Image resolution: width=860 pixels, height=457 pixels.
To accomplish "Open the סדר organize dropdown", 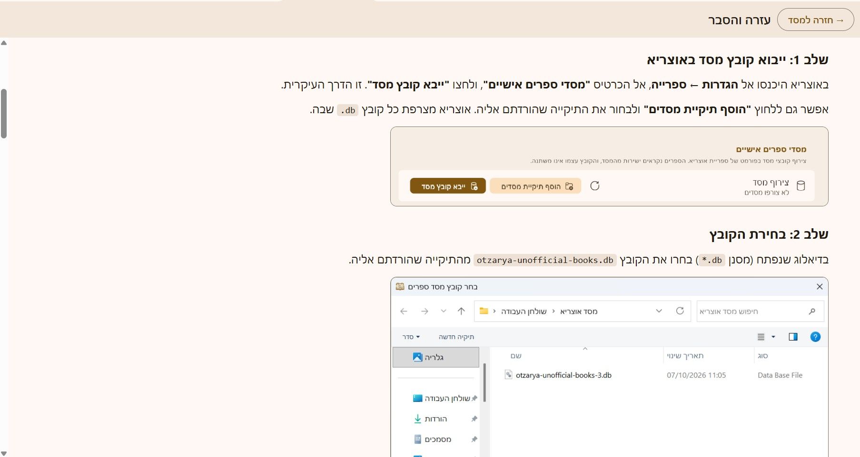I will 411,337.
